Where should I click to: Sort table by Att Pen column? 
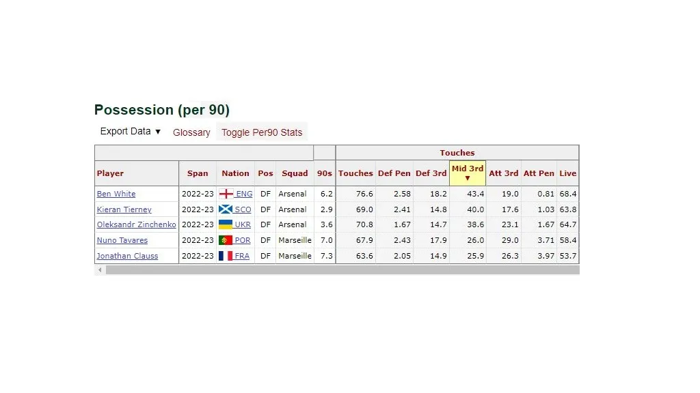[539, 173]
